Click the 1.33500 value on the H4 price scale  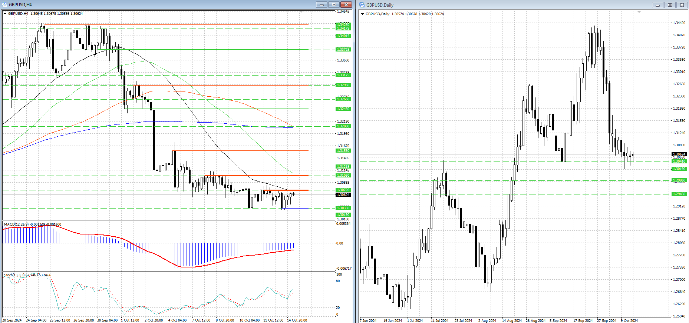343,60
